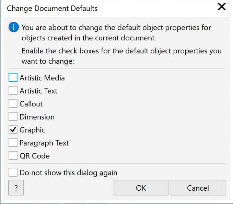The image size is (233, 204).
Task: Open help via the question mark button
Action: 16,188
